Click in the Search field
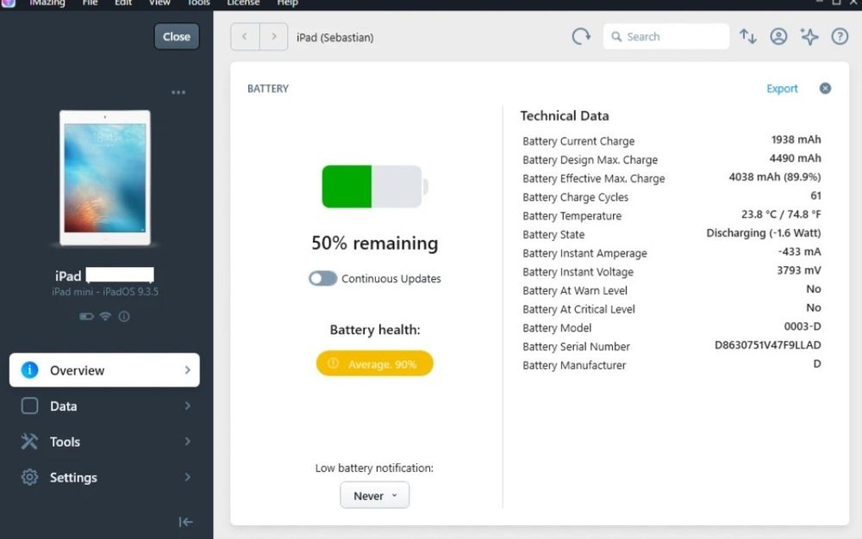The image size is (862, 539). coord(666,37)
